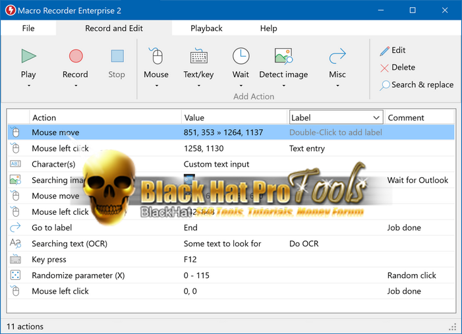Select the 'F12' value cell

click(x=190, y=259)
